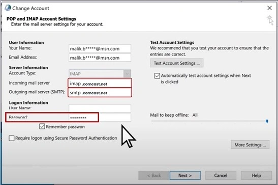Enable Require logon using Secure Password Authentication
Viewport: 278px width, 185px height.
[12, 138]
